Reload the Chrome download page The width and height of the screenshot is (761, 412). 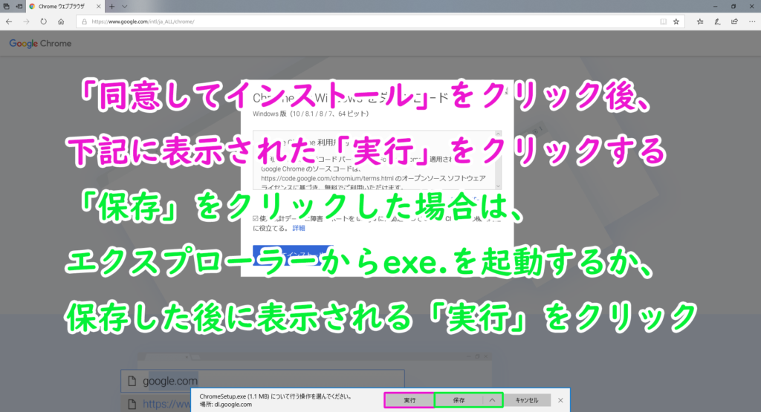[44, 22]
